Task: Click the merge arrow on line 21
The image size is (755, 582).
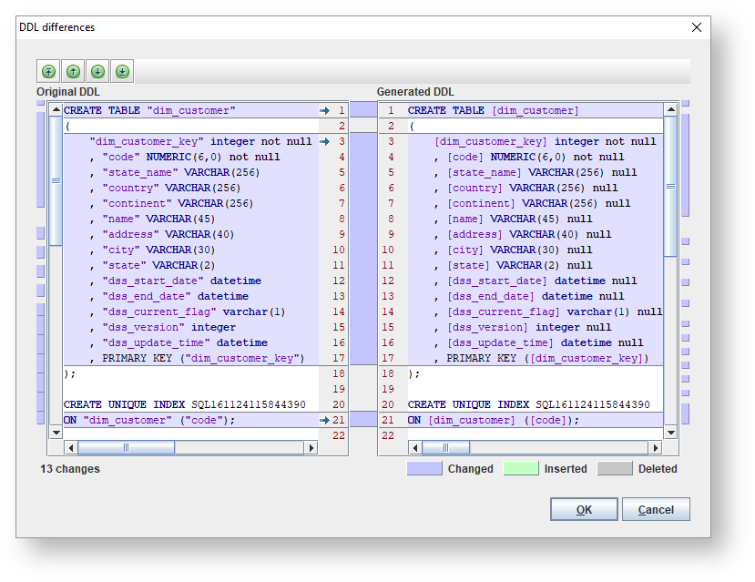Action: point(324,420)
